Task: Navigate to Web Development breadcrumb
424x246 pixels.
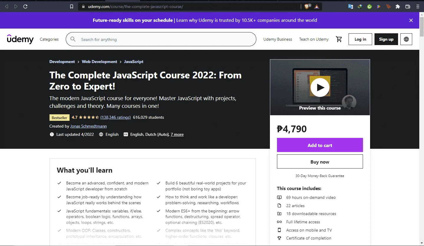Action: pos(100,62)
